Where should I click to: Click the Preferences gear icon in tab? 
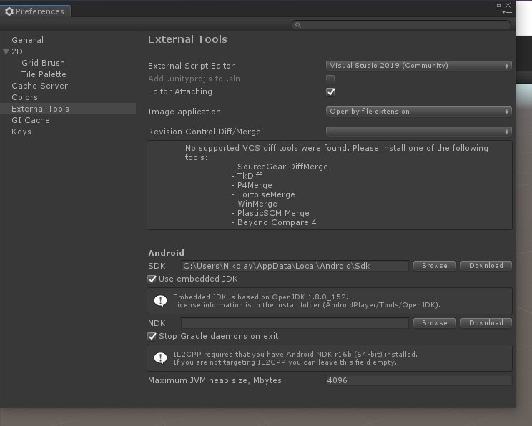pos(9,11)
